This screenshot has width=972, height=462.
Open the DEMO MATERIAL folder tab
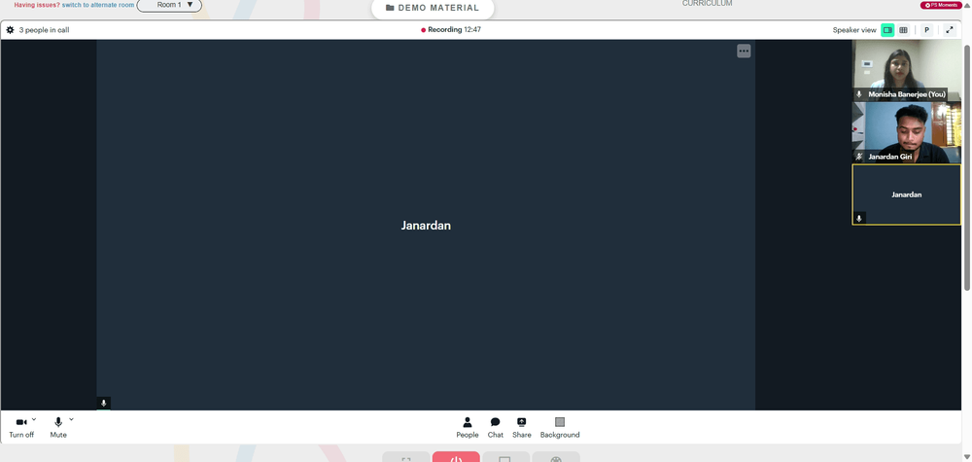tap(433, 8)
